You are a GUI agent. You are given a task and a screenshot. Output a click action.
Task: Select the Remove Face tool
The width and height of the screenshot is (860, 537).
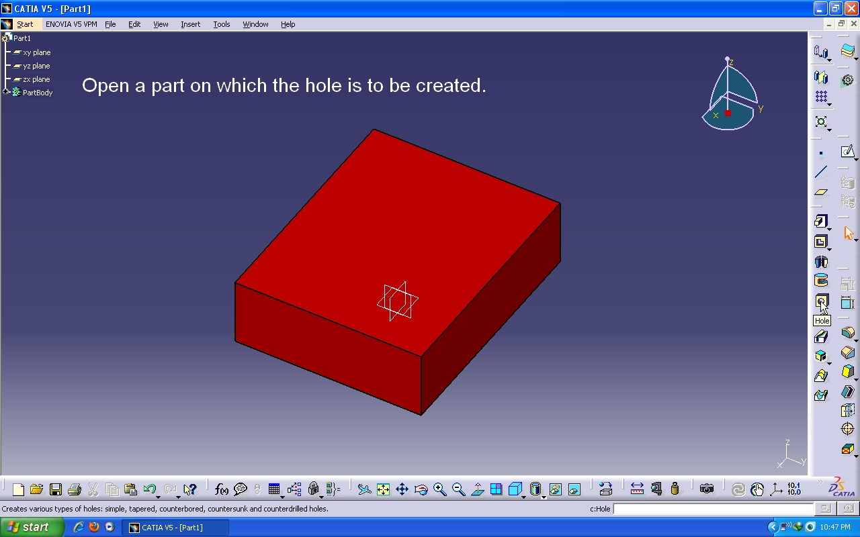848,448
